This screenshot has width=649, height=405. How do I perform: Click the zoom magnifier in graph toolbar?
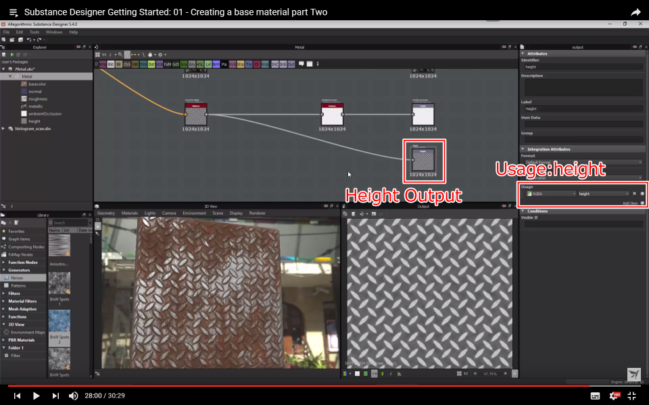pyautogui.click(x=120, y=55)
